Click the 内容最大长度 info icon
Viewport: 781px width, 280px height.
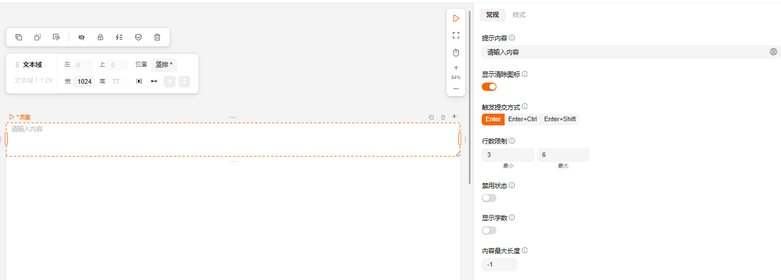[525, 250]
